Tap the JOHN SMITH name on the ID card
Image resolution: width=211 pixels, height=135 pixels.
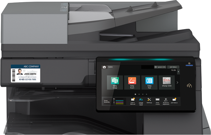click(30, 74)
